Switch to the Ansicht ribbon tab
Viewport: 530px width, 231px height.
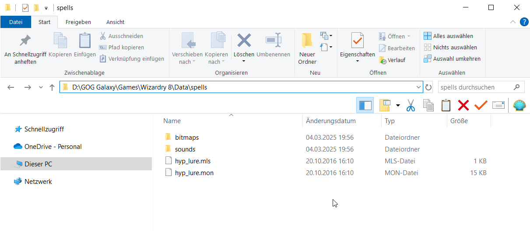click(x=115, y=22)
